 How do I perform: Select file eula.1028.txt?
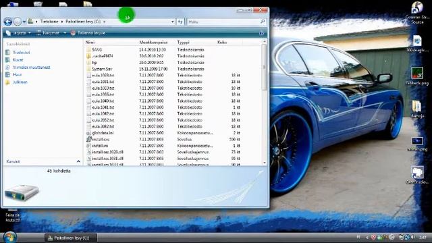click(x=103, y=75)
